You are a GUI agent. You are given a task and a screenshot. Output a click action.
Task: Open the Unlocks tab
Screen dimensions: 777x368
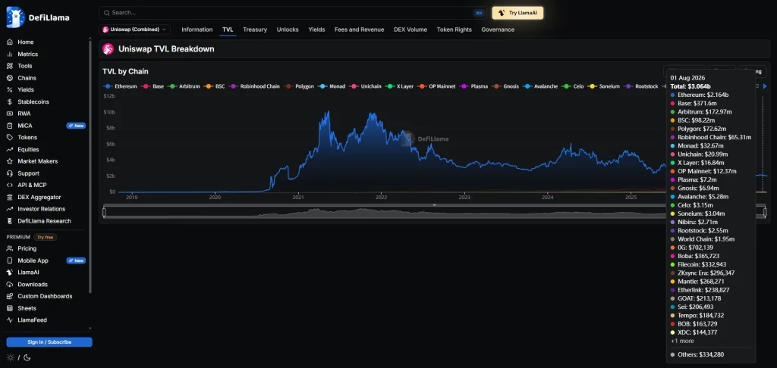288,30
